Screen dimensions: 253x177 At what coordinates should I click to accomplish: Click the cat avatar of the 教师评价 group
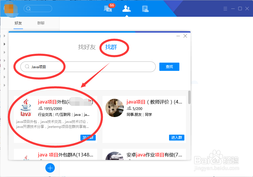click(114, 108)
